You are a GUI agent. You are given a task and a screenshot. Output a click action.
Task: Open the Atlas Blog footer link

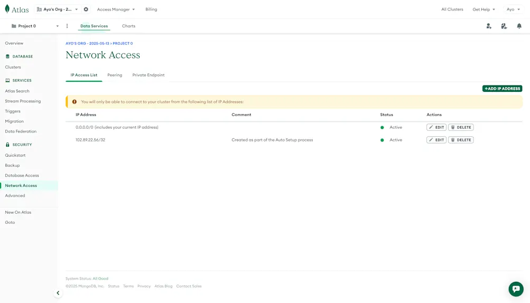pos(163,286)
